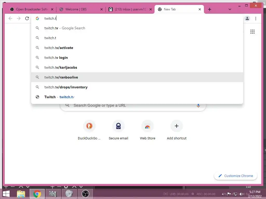Open the Google apps grid
The width and height of the screenshot is (266, 199).
tap(252, 32)
